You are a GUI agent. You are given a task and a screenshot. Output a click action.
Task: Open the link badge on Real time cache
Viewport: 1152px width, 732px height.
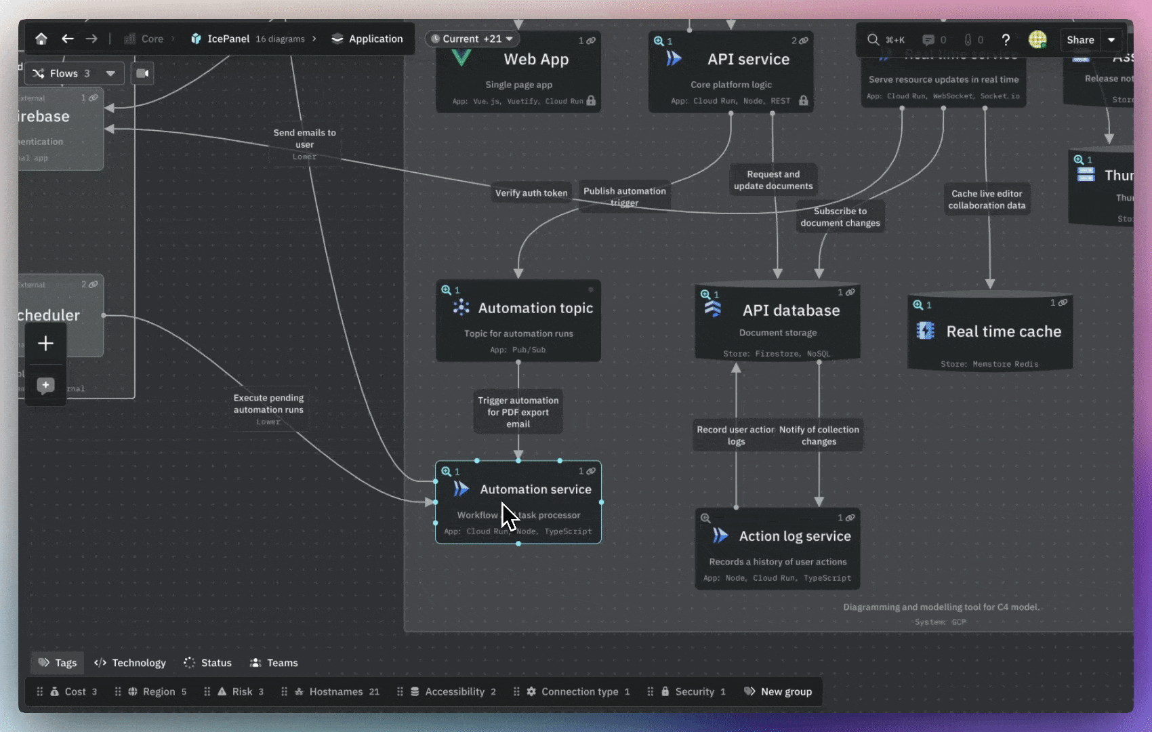pyautogui.click(x=1059, y=302)
